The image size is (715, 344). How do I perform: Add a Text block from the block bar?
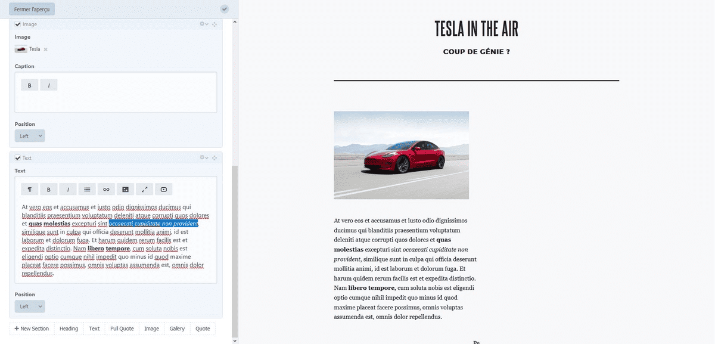pos(94,328)
